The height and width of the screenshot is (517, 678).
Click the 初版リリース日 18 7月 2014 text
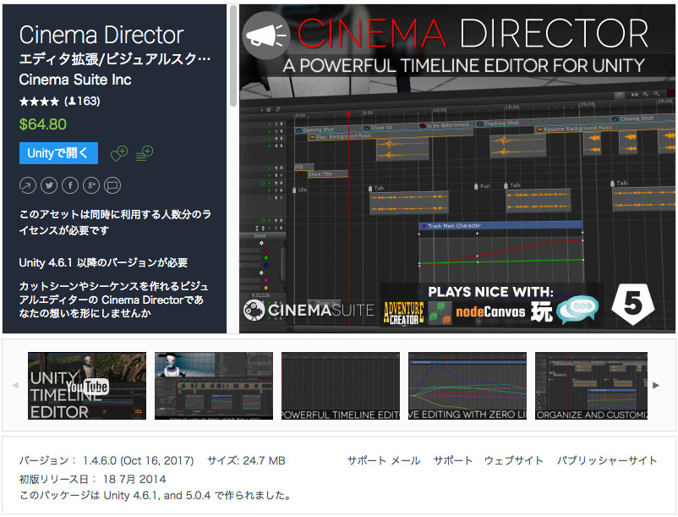(x=92, y=479)
